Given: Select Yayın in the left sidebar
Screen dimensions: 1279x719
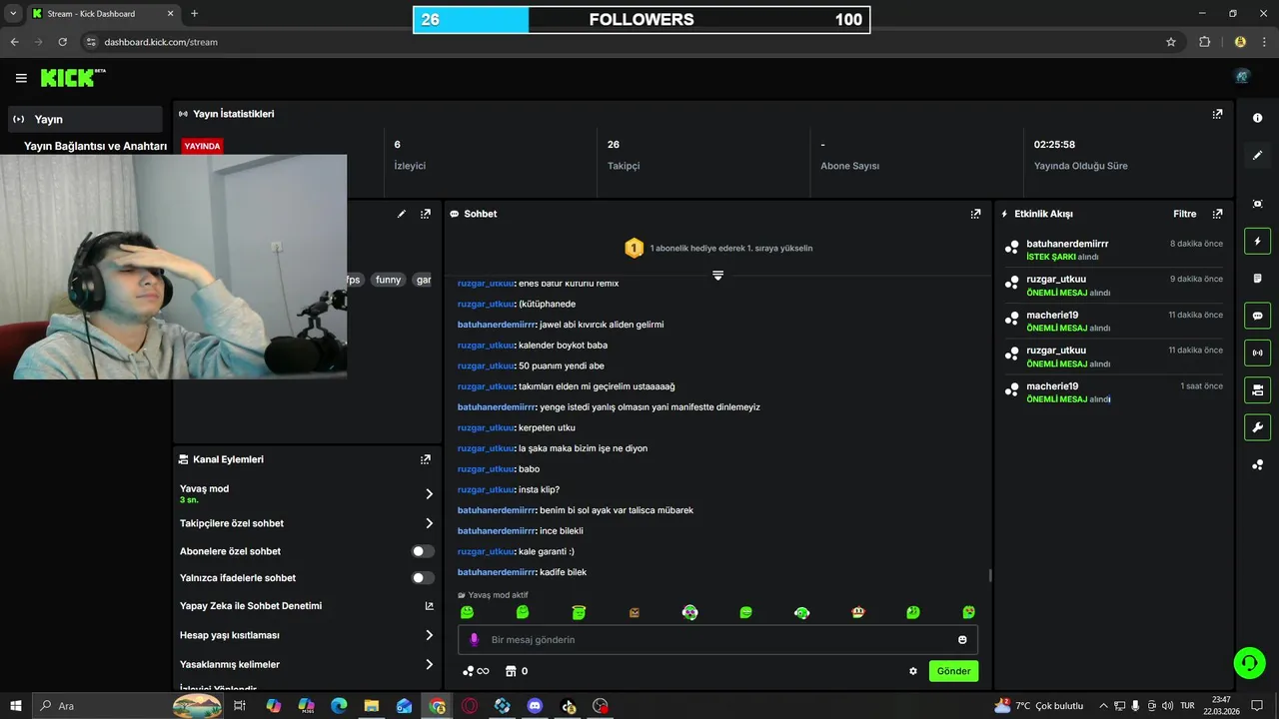Looking at the screenshot, I should tap(84, 119).
